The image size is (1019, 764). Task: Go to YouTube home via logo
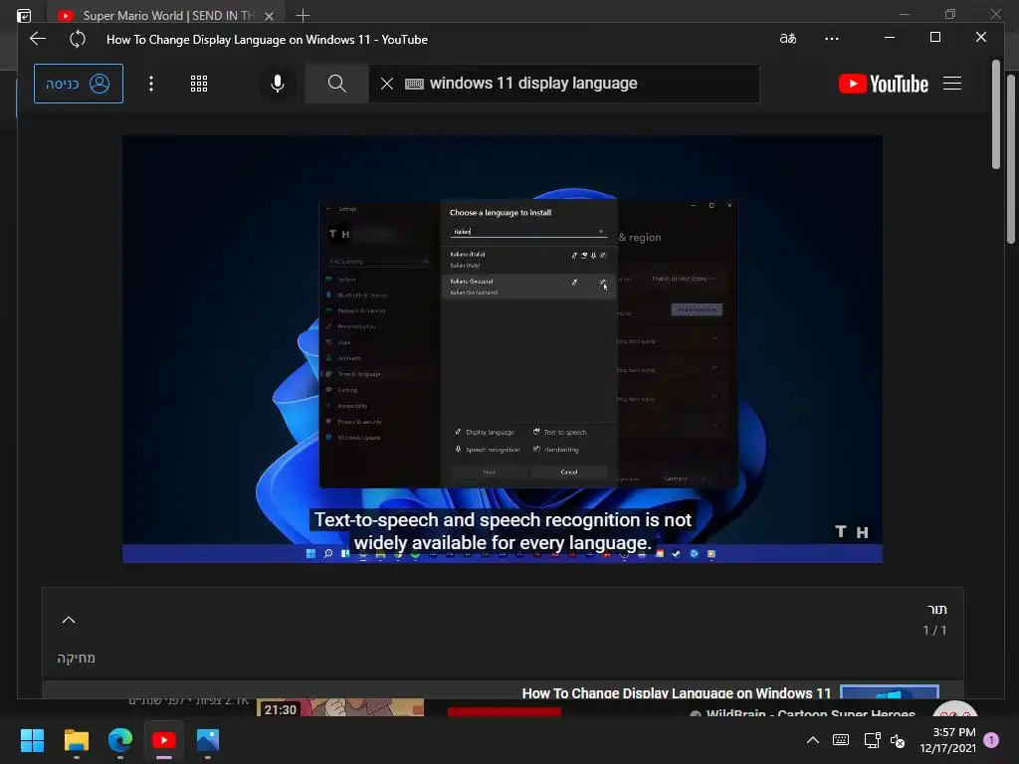(884, 84)
